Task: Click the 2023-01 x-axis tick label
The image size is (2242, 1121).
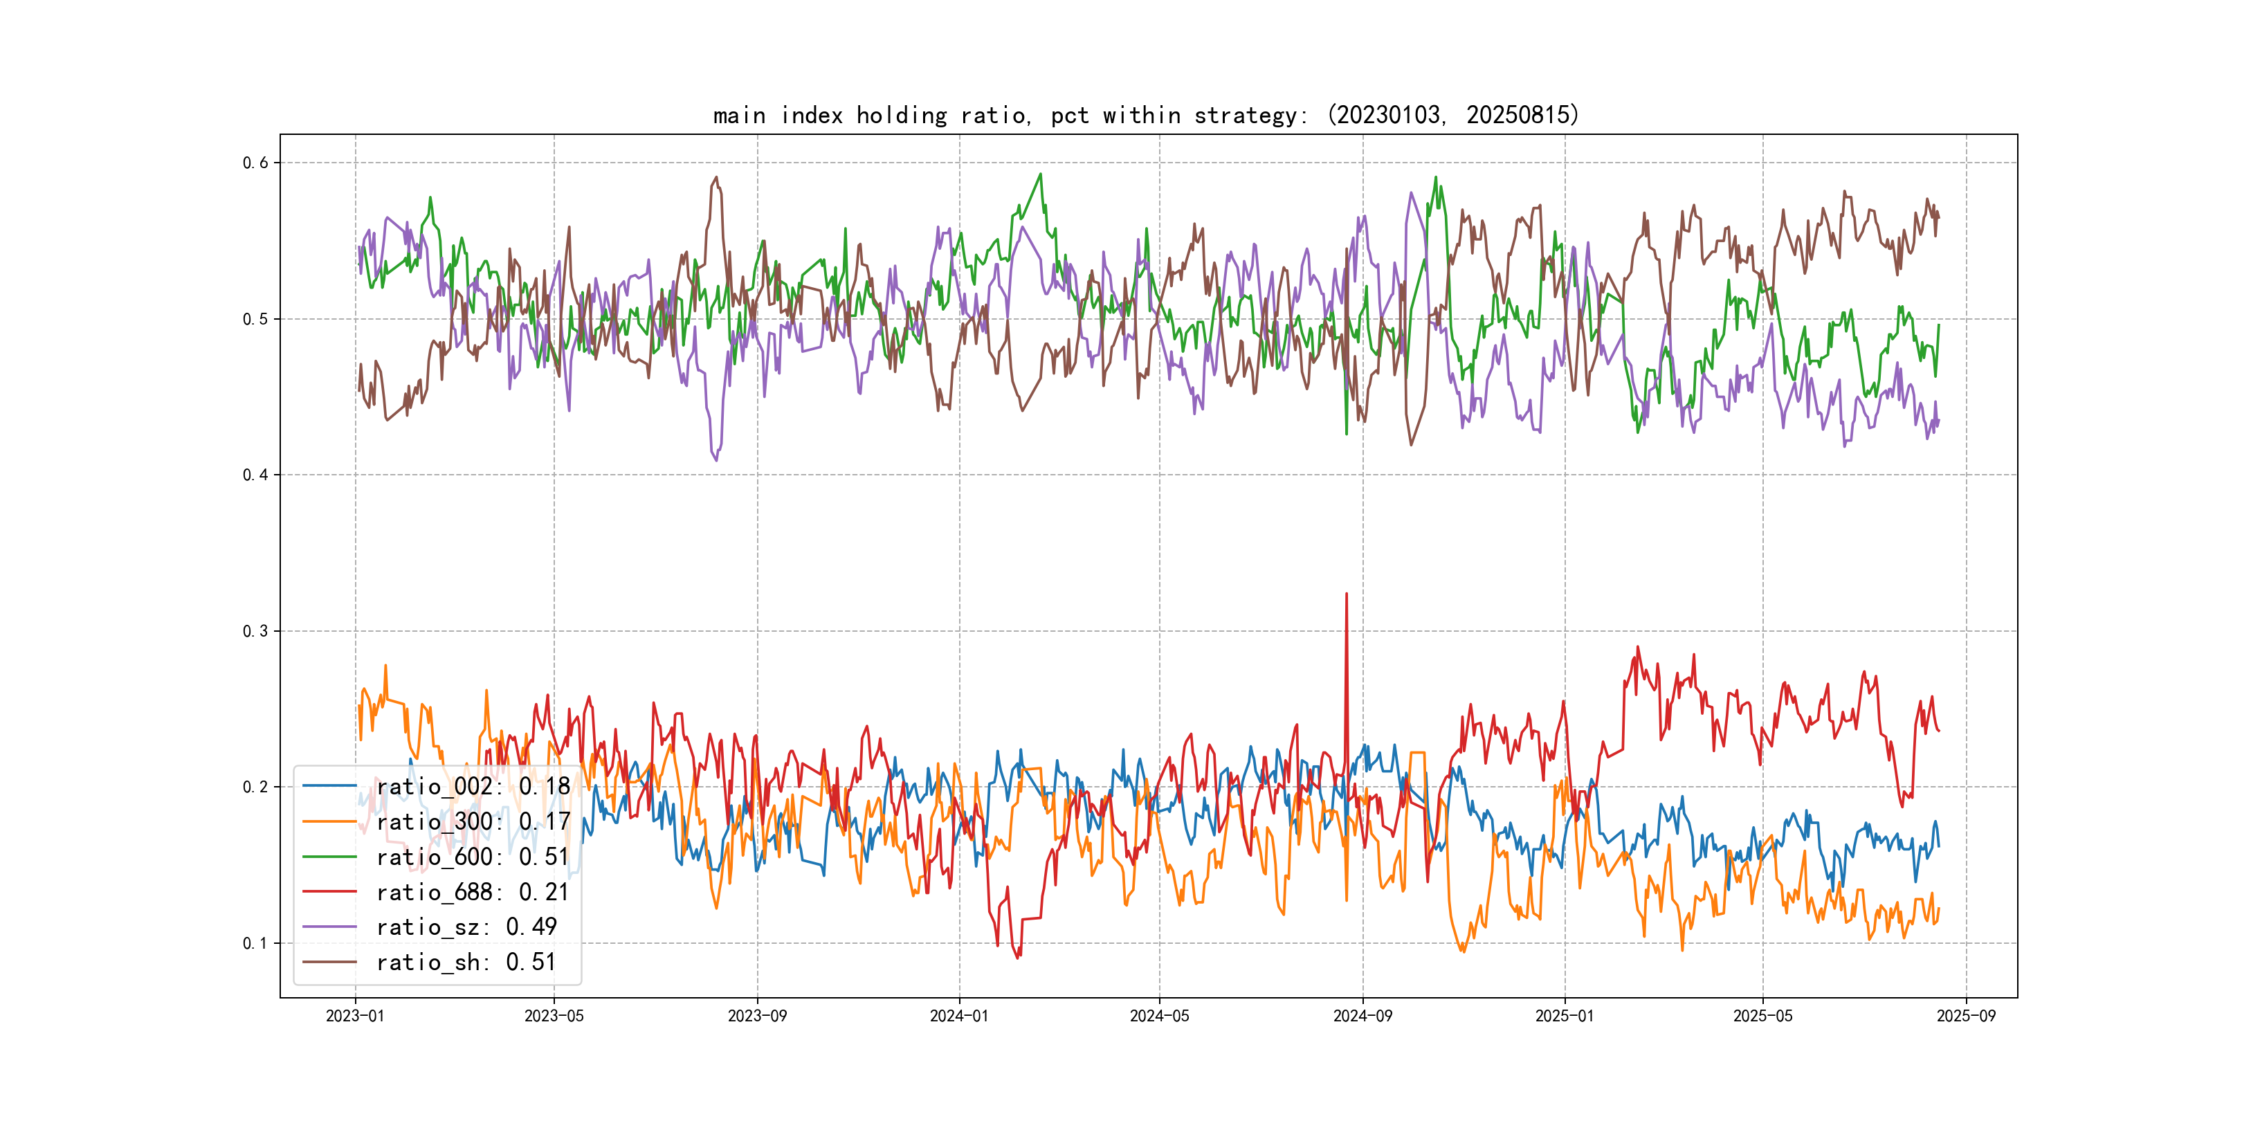Action: click(354, 1016)
